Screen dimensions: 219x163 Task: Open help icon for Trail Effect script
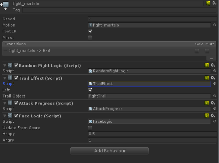pyautogui.click(x=207, y=78)
